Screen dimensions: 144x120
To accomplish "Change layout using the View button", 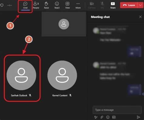I will pyautogui.click(x=67, y=5).
